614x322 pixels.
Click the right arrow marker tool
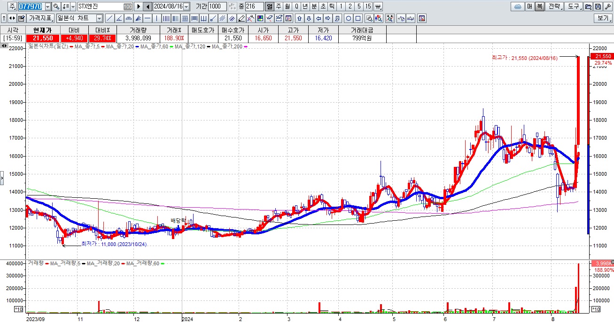click(328, 18)
